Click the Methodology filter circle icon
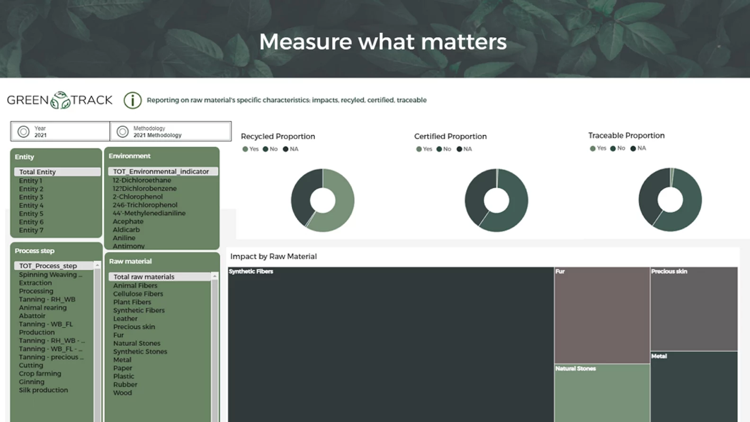The height and width of the screenshot is (422, 750). coord(123,132)
